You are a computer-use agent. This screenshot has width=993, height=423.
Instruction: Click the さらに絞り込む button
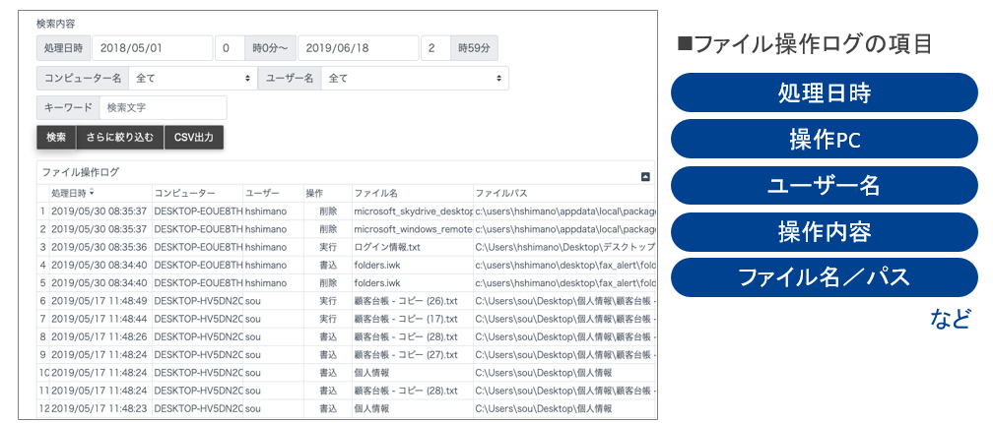[x=120, y=137]
